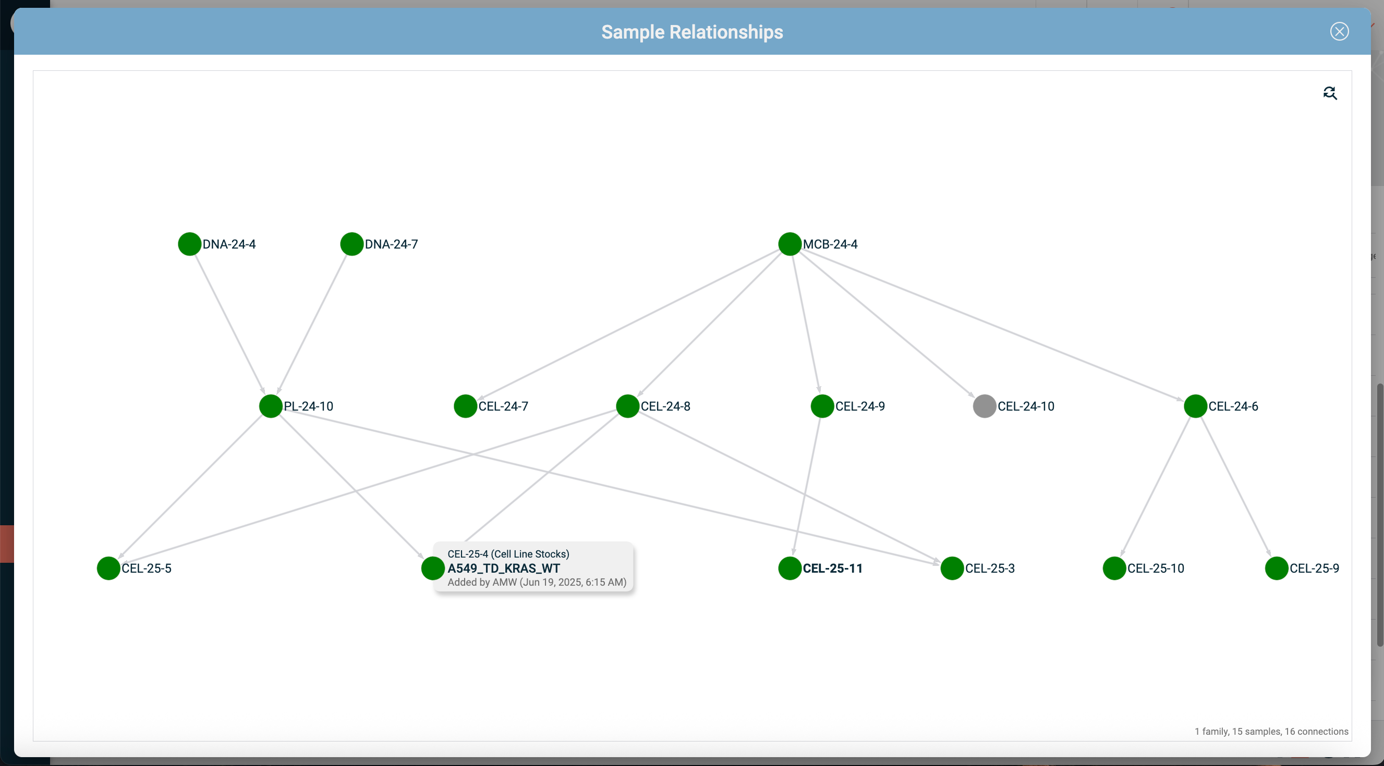1384x766 pixels.
Task: Click the '1 family, 15 samples' summary text
Action: click(x=1271, y=731)
